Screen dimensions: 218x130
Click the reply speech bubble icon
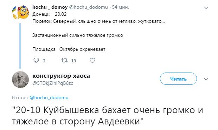(36, 60)
